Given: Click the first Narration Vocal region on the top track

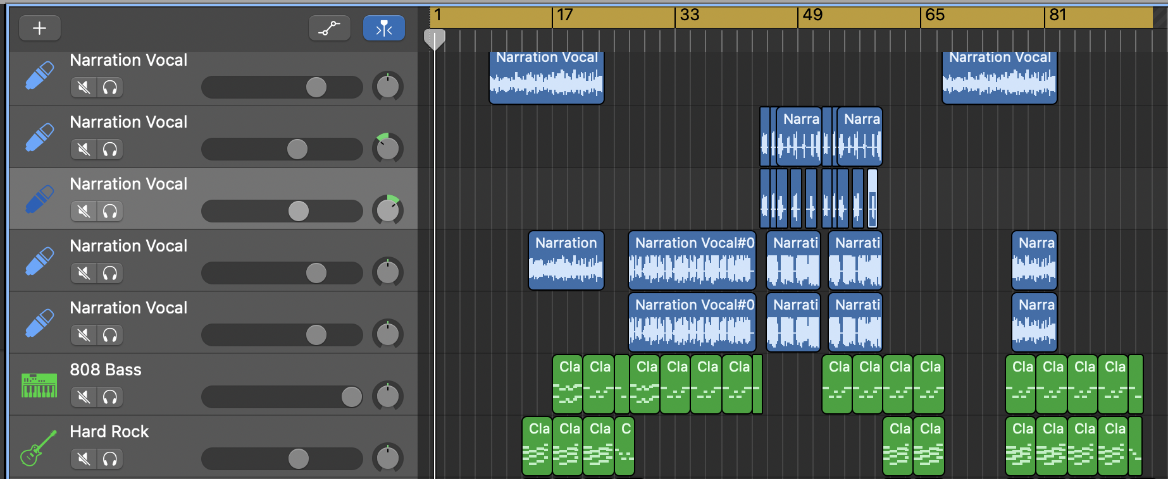Looking at the screenshot, I should click(x=547, y=77).
